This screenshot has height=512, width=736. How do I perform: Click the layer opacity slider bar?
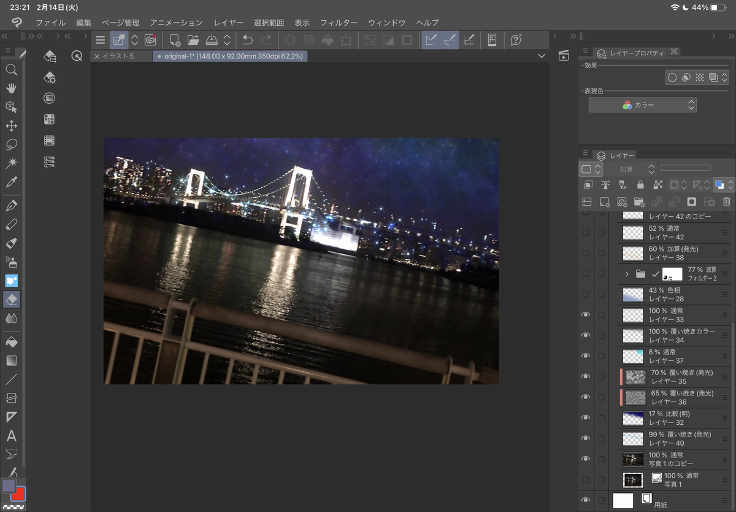coord(685,168)
